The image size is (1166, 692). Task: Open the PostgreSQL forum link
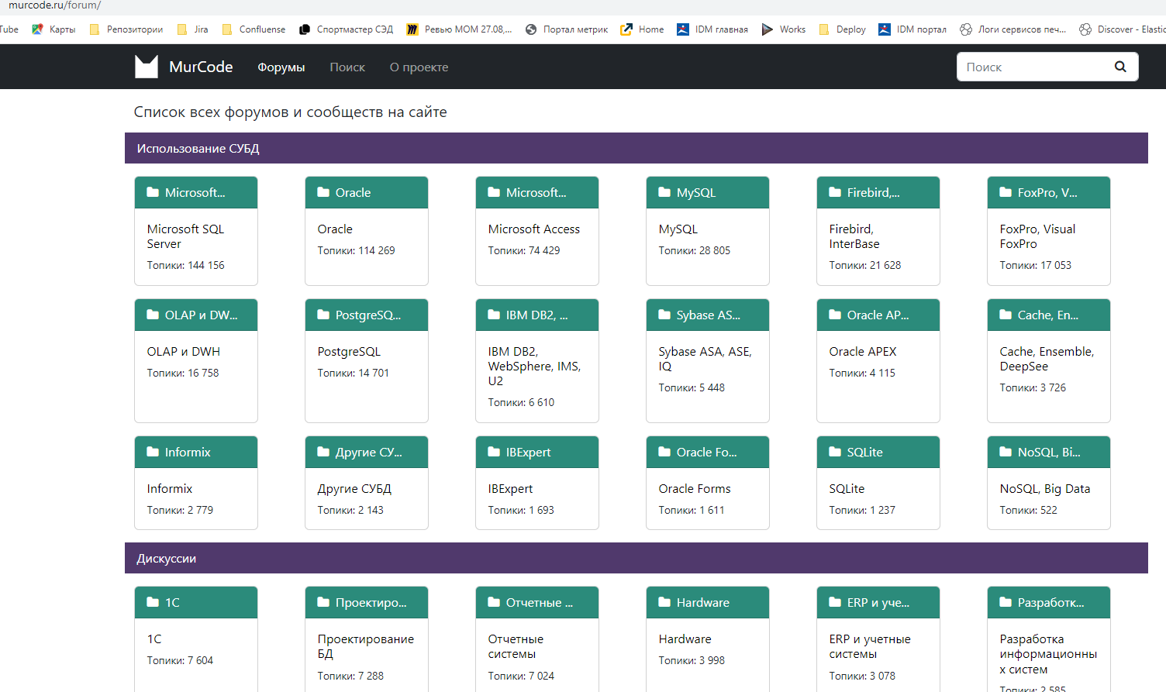[x=349, y=352]
